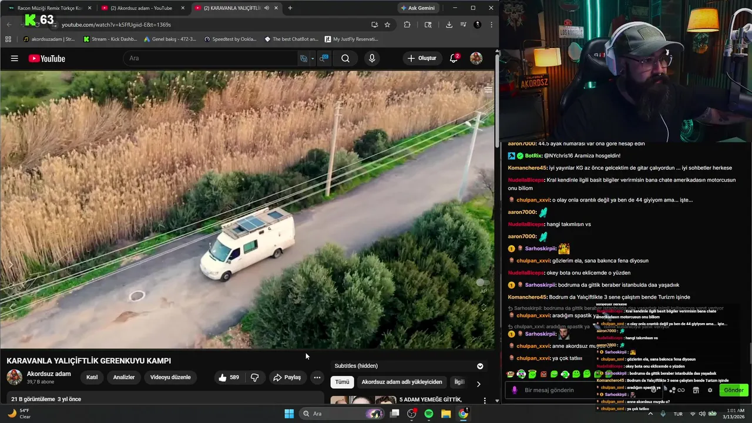The width and height of the screenshot is (752, 423).
Task: Select the Akordsuz adam adlı yükleyiciden chip
Action: click(402, 382)
